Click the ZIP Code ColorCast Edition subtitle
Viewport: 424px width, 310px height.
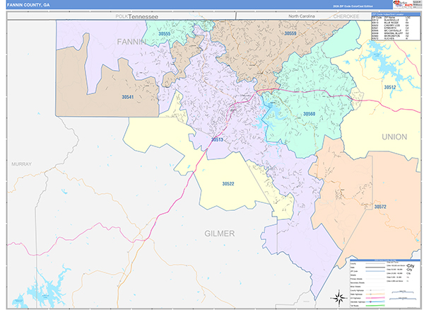tap(353, 6)
